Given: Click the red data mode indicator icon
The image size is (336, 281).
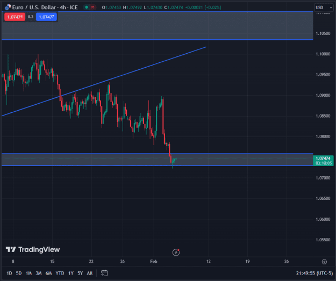Looking at the screenshot, I should pyautogui.click(x=93, y=8).
